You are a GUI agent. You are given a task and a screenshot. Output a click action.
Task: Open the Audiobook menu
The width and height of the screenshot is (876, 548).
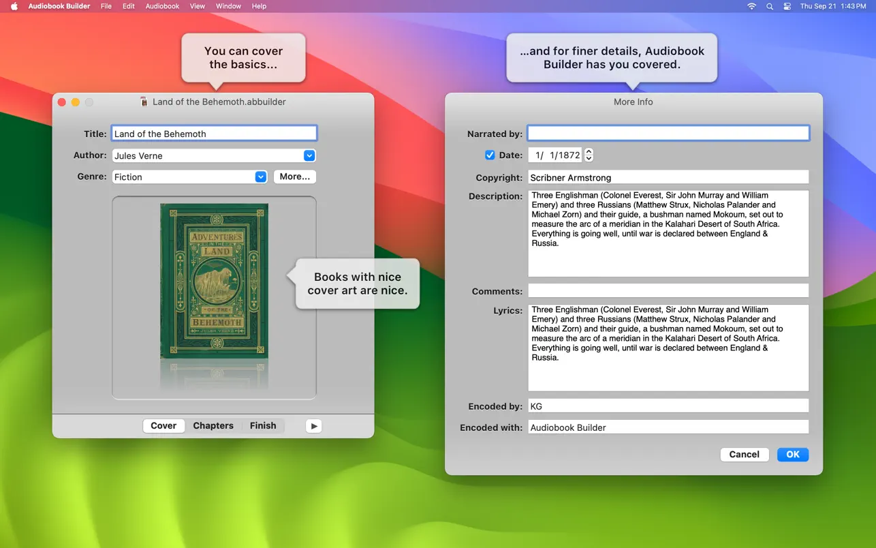click(162, 6)
